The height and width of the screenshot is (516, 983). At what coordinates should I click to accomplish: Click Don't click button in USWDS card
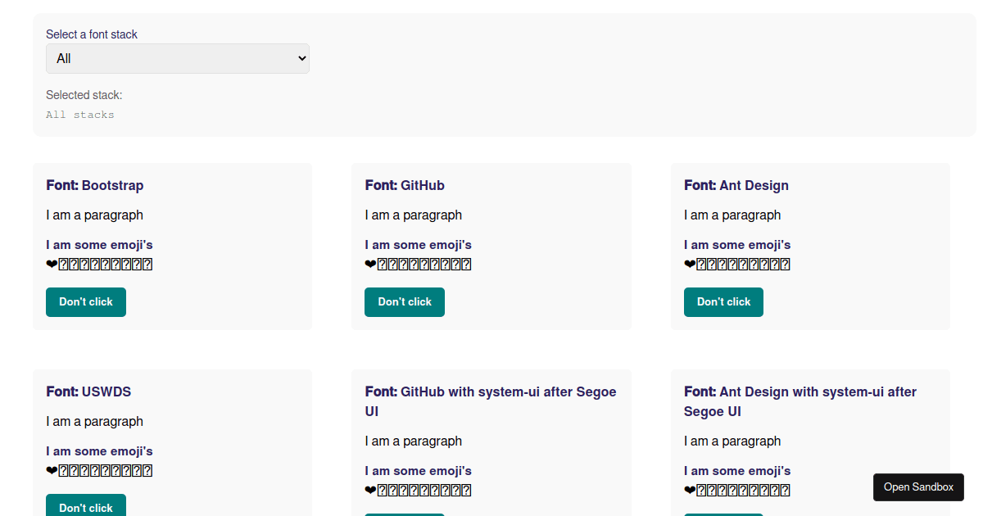coord(86,505)
